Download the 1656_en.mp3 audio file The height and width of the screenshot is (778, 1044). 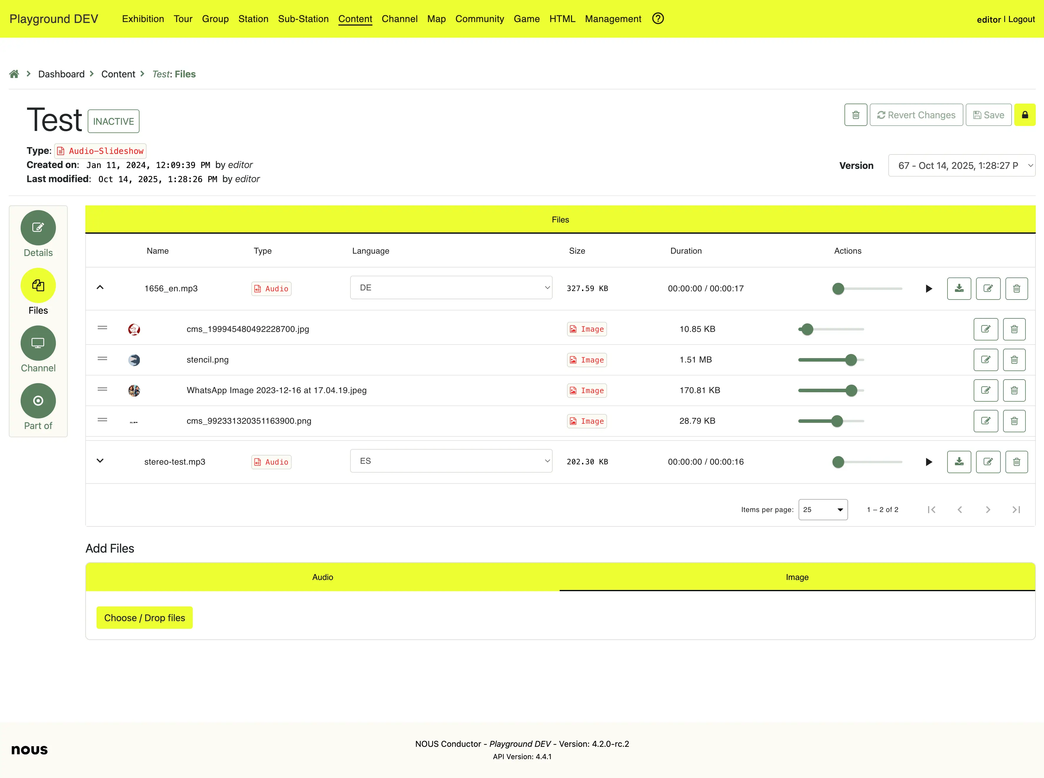[x=959, y=288]
